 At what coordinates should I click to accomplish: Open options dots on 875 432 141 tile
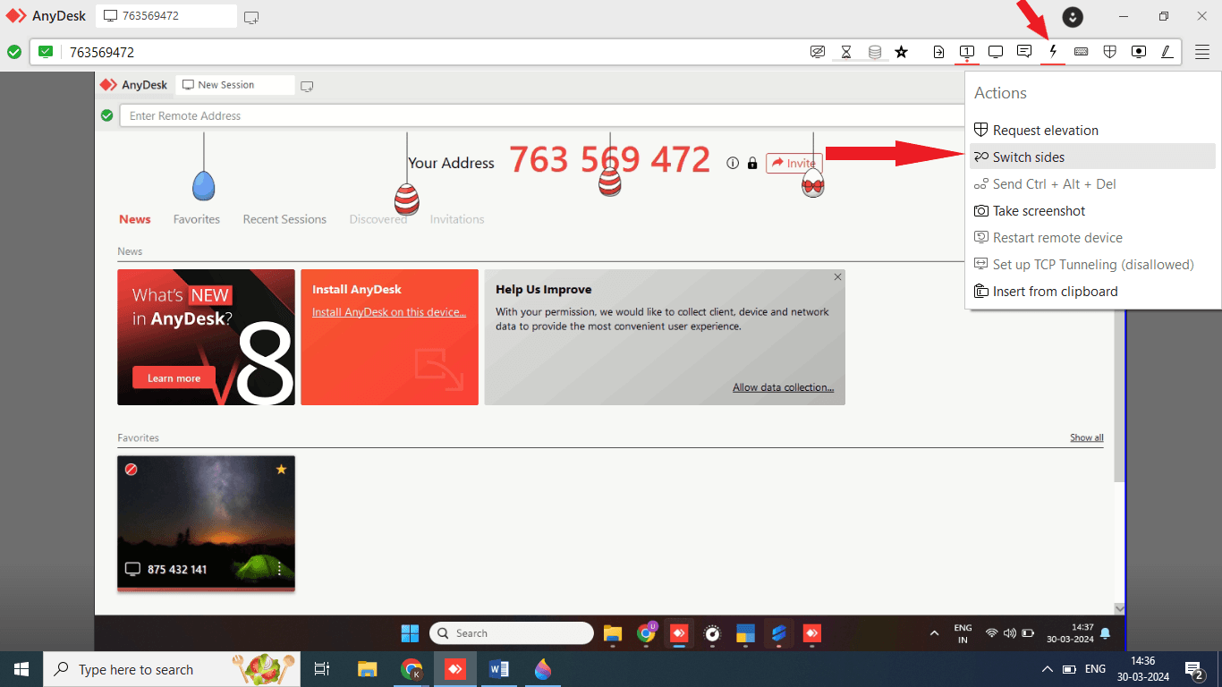(279, 569)
